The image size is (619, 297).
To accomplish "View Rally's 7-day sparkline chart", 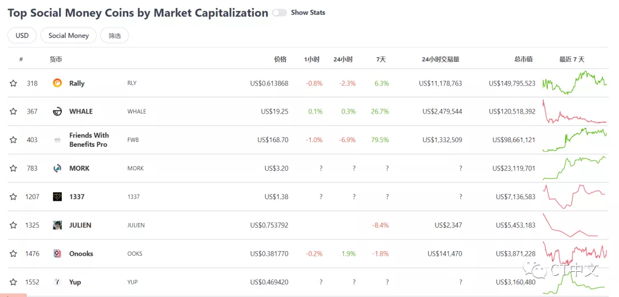I will pos(574,83).
